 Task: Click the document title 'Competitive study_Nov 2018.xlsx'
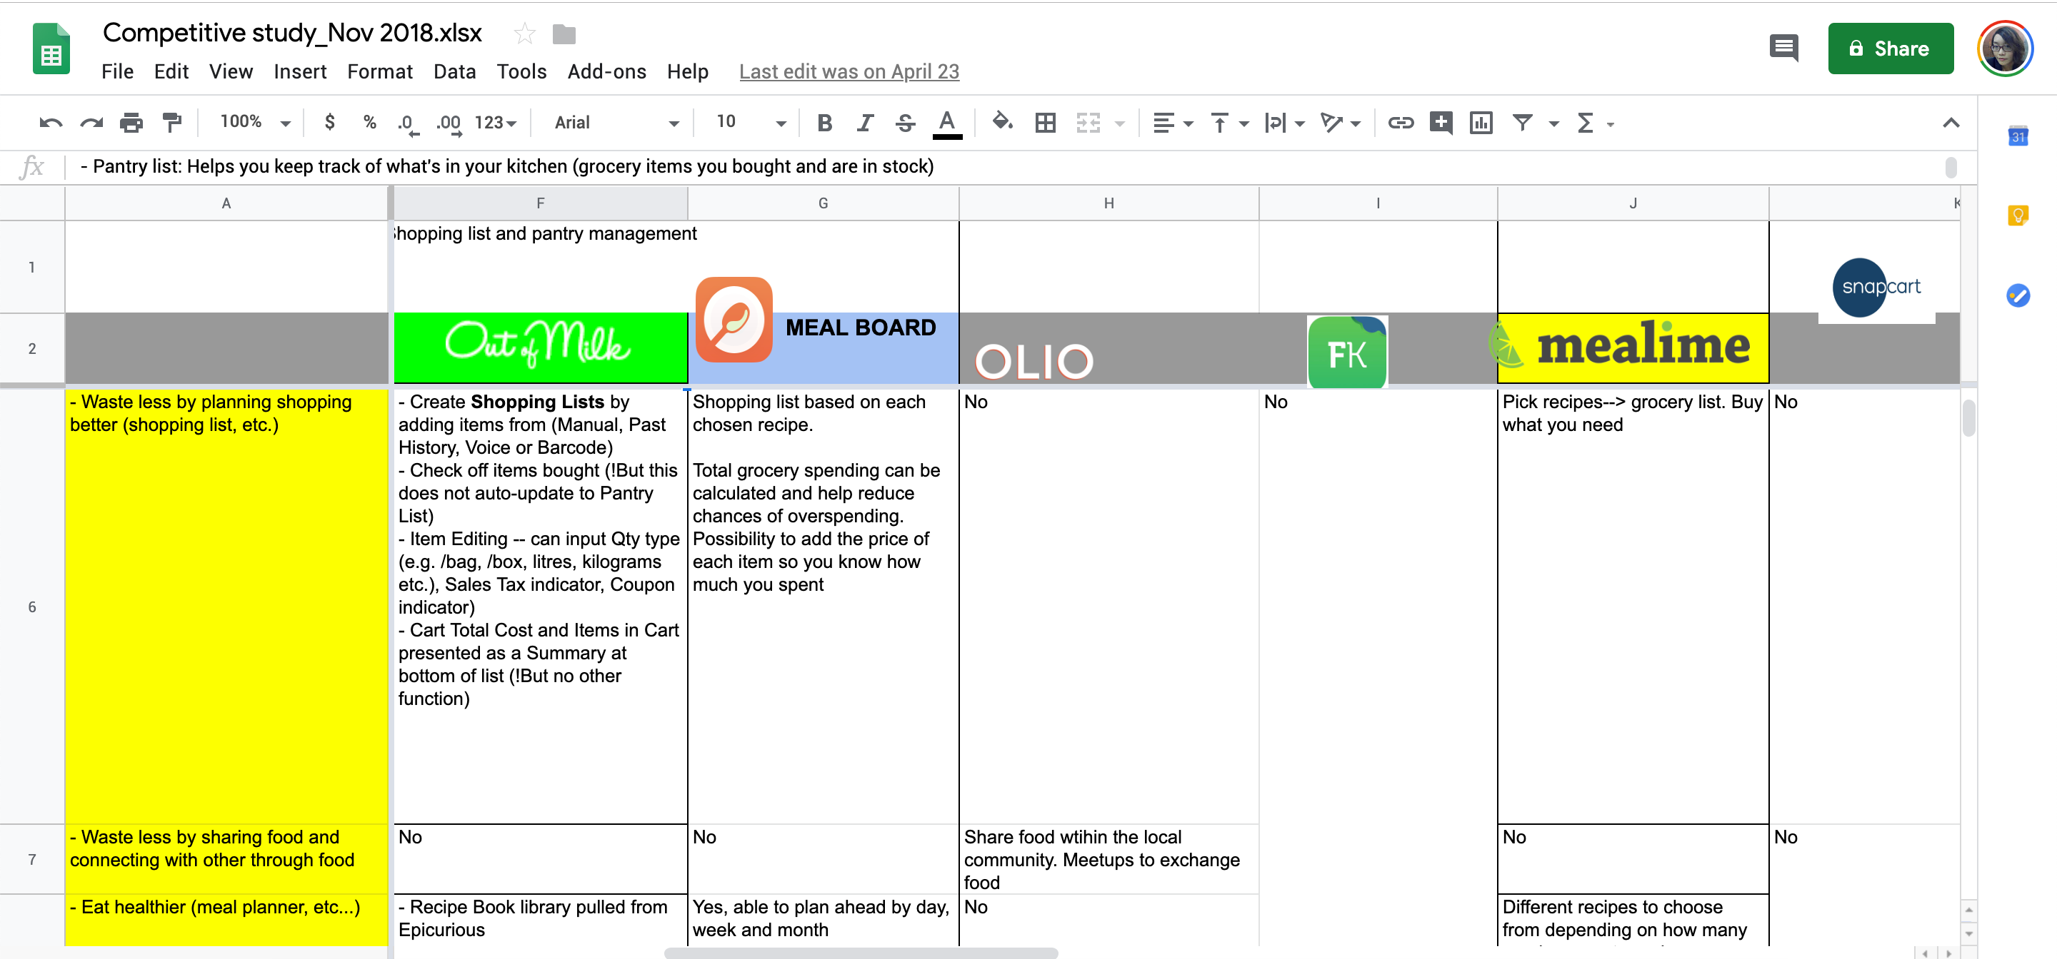[292, 33]
